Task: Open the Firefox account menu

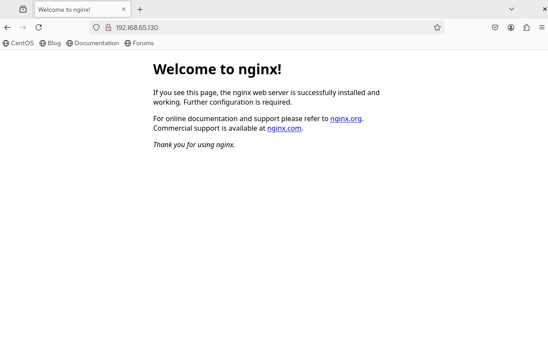Action: [x=511, y=27]
